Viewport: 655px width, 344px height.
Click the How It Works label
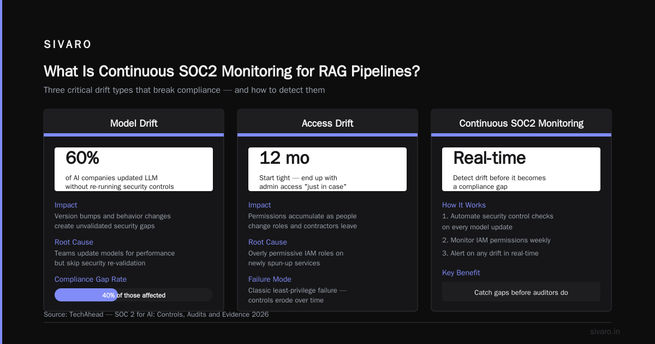point(464,205)
